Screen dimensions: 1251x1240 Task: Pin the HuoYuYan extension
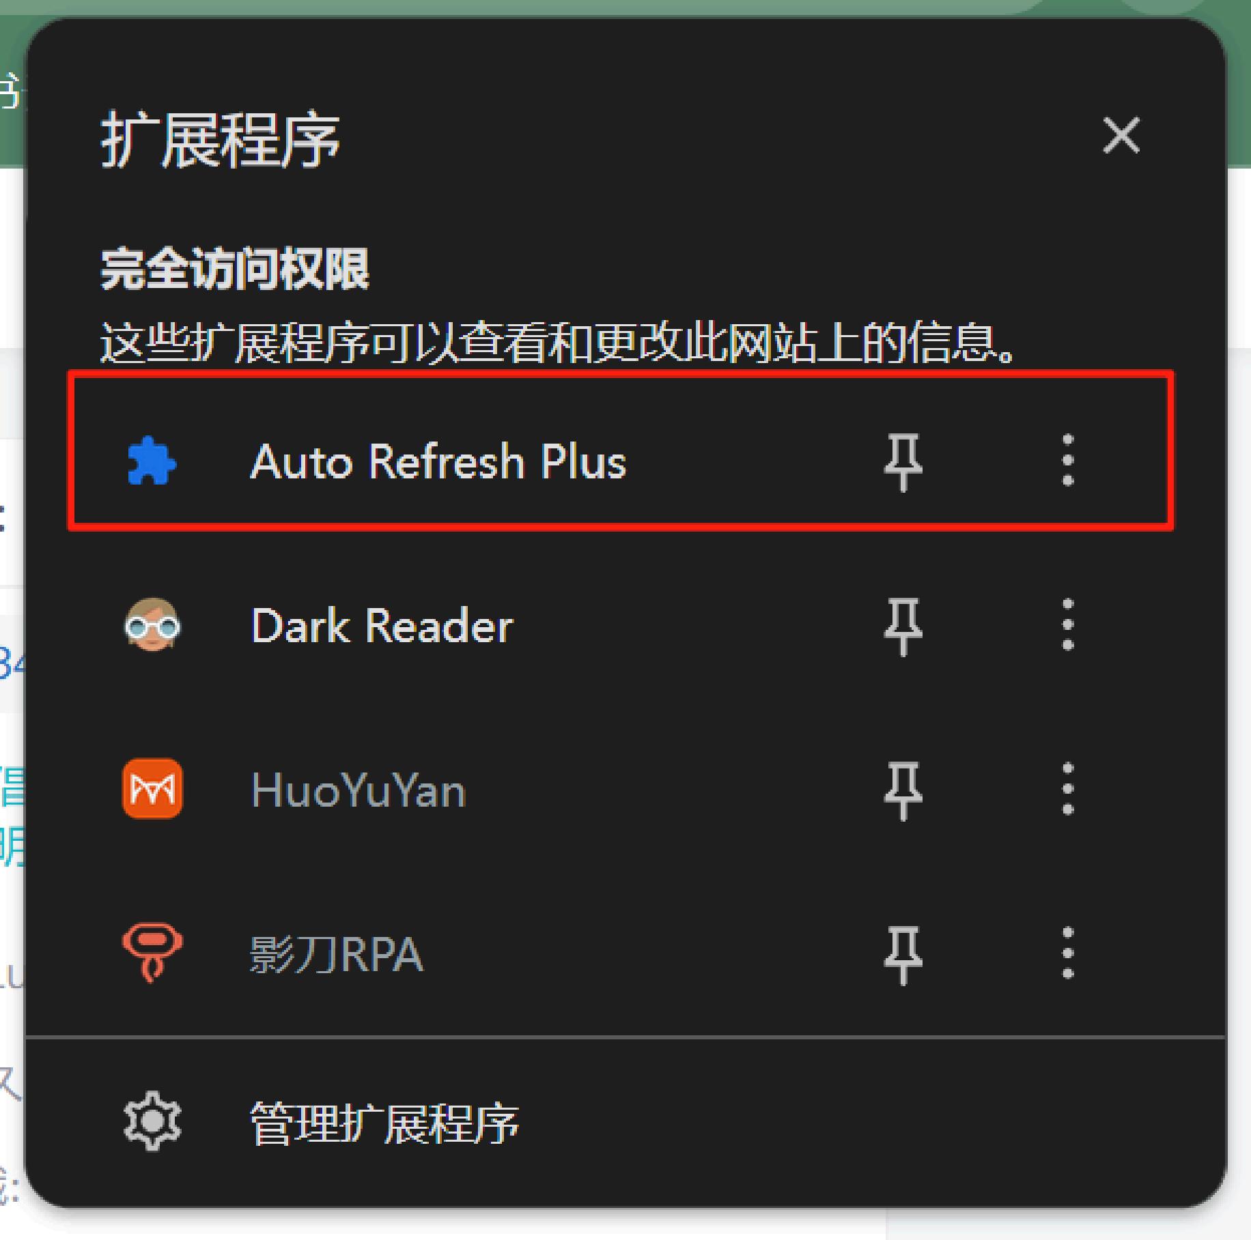[x=903, y=790]
